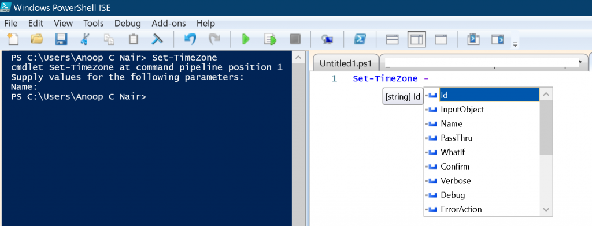Open the Help menu
This screenshot has height=226, width=592.
[206, 24]
